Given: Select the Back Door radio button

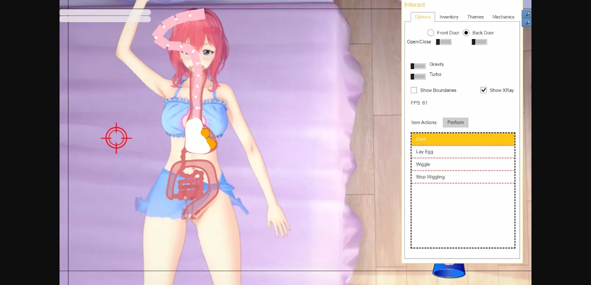Looking at the screenshot, I should click(465, 33).
